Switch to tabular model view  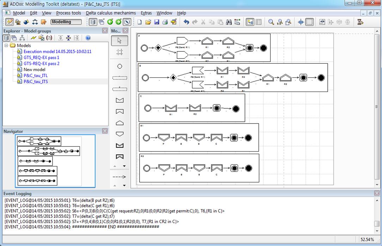coord(258,22)
